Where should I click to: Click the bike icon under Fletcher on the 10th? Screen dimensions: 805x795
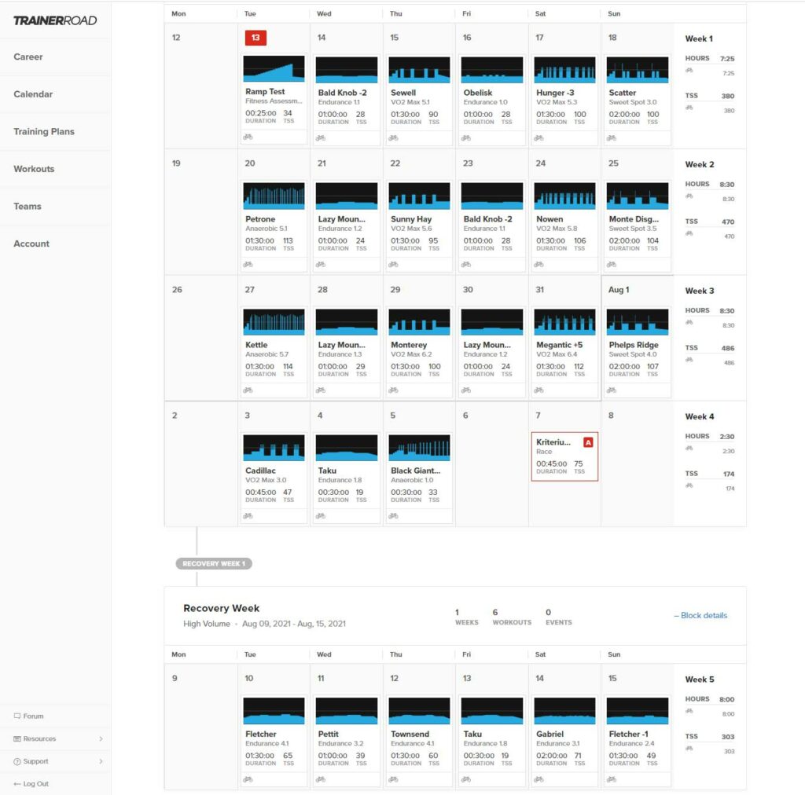click(248, 779)
